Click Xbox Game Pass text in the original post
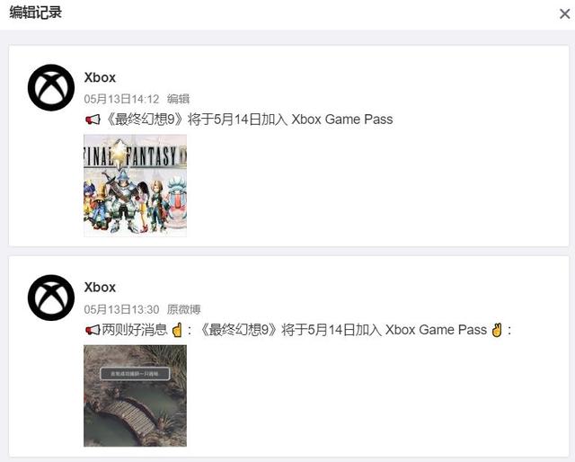Viewport: 575px width, 462px height. click(436, 330)
